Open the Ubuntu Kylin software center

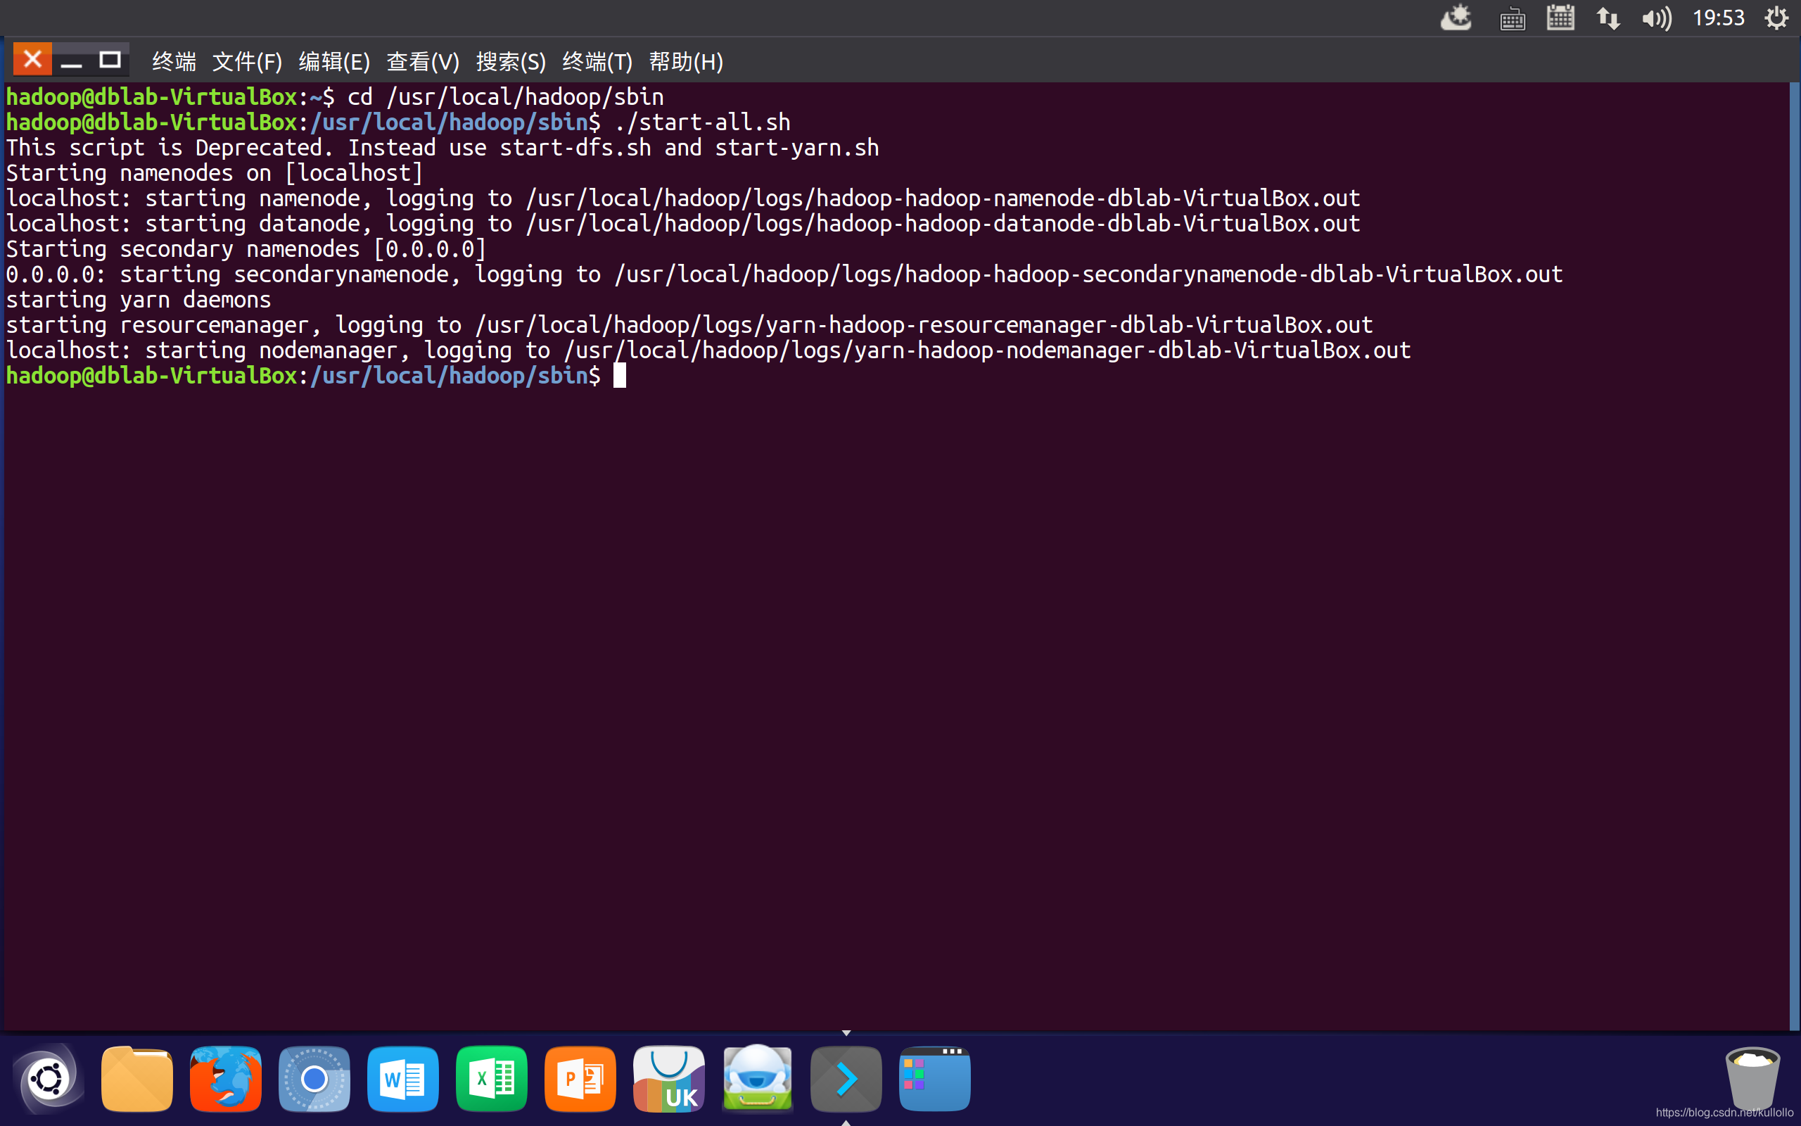coord(668,1078)
